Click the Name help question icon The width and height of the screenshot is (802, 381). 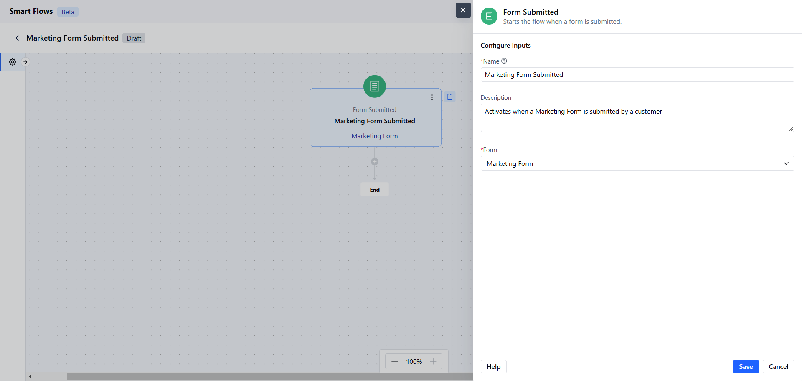(504, 61)
